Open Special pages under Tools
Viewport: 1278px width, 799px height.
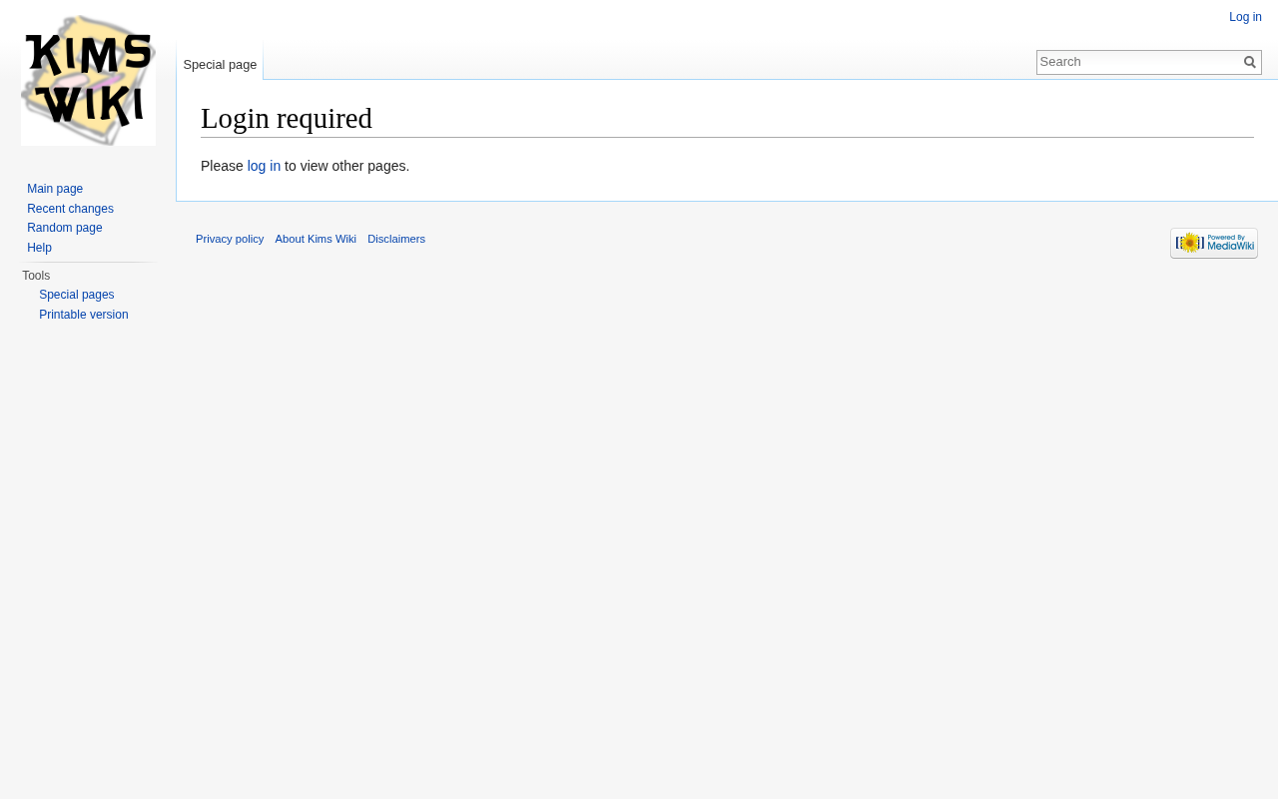point(77,295)
